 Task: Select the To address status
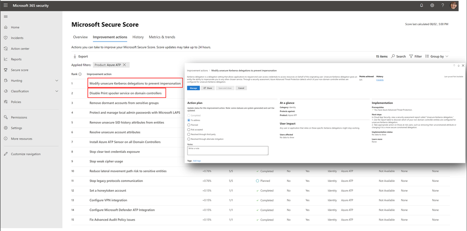point(189,120)
